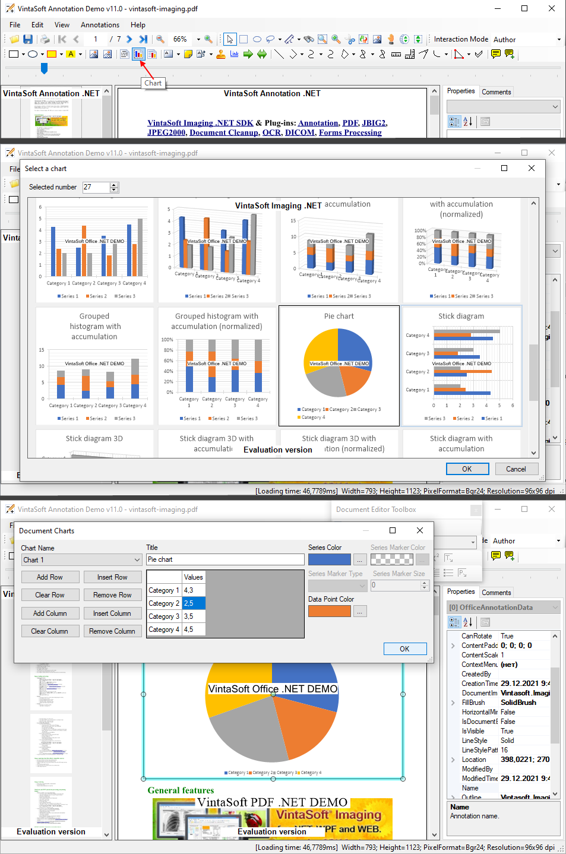Viewport: 566px width, 854px height.
Task: Open the View menu
Action: point(62,25)
